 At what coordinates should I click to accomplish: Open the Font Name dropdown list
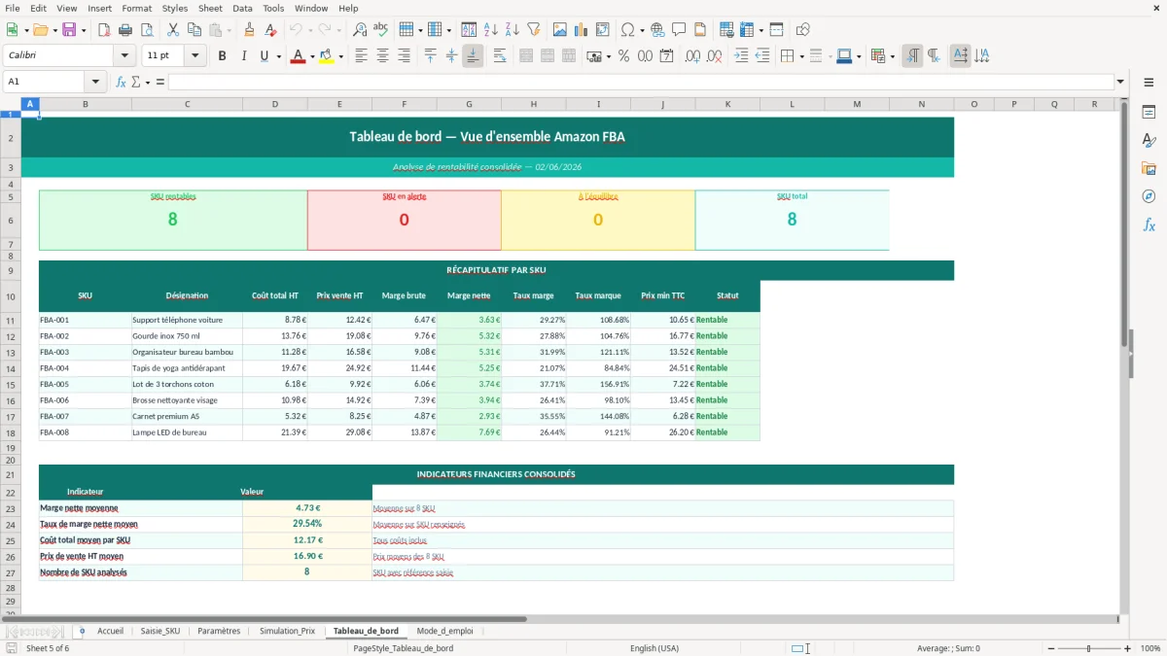(x=124, y=56)
